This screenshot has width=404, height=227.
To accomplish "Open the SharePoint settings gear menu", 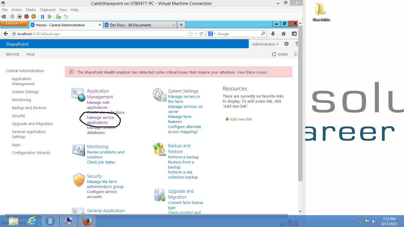I will tap(286, 44).
